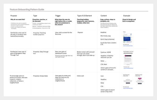The height and width of the screenshot is (100, 157).
Task: Click 'CTA: Next' content item
Action: tap(104, 64)
